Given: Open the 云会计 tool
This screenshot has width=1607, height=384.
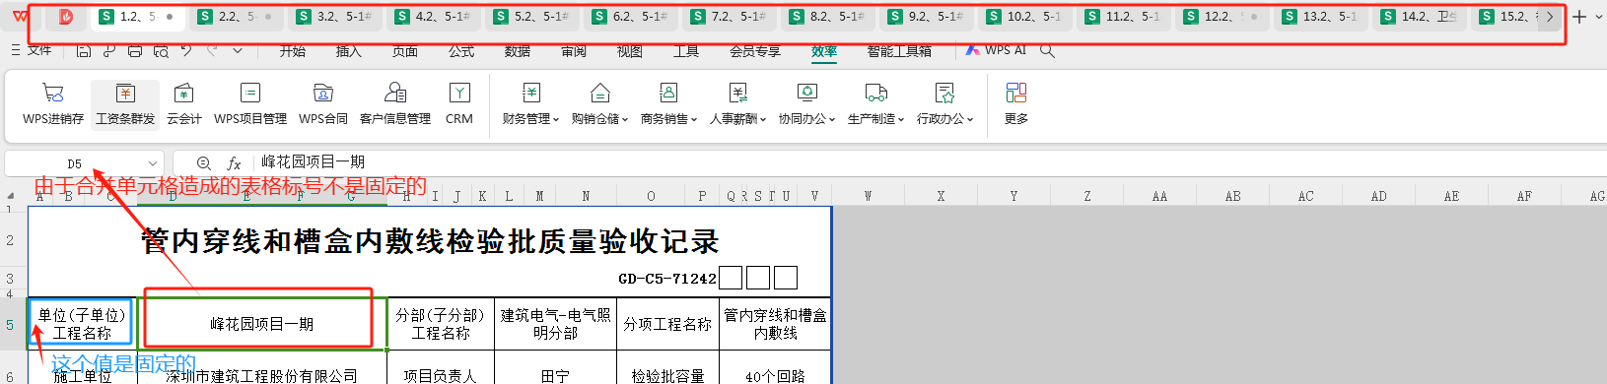Looking at the screenshot, I should coord(183,104).
